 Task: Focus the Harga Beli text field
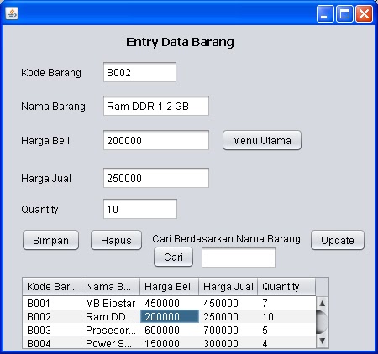(156, 140)
